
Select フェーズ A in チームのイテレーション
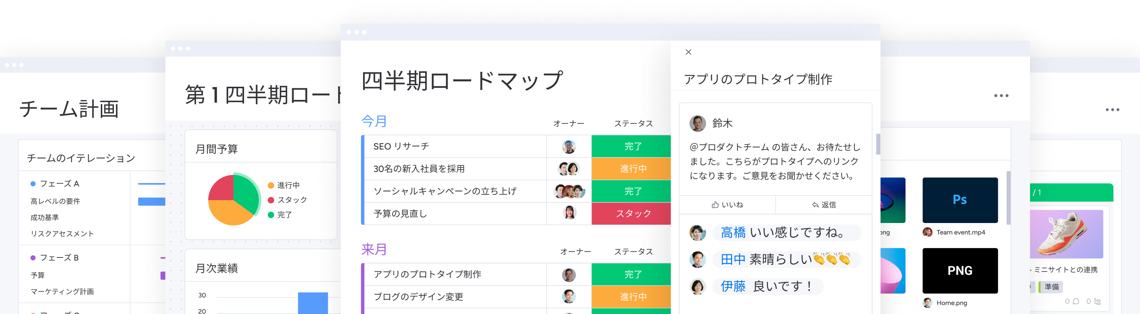[55, 184]
